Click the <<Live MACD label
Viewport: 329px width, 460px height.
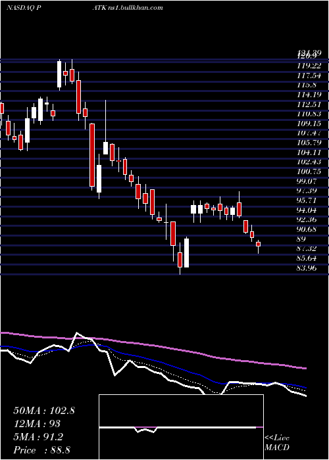277,443
